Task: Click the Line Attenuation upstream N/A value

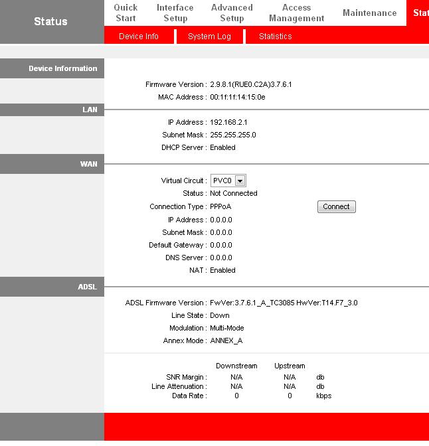Action: coord(290,386)
